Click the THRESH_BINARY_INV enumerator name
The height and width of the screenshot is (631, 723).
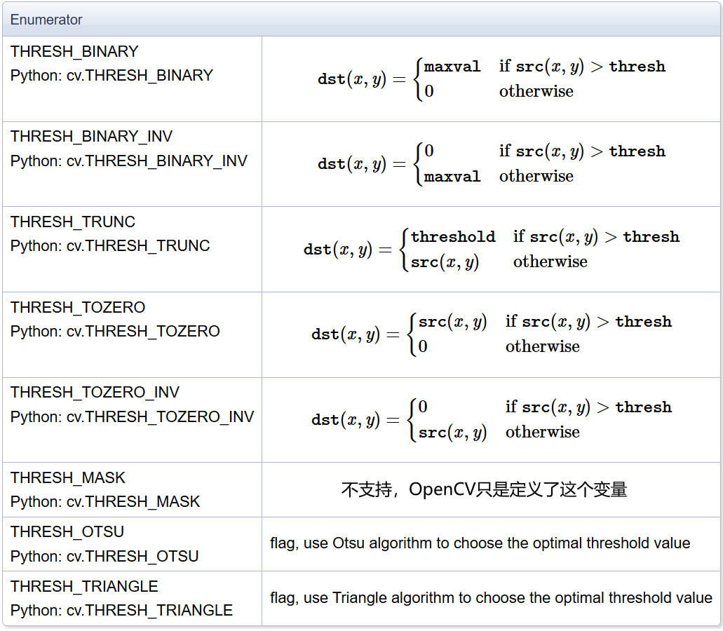tap(91, 137)
